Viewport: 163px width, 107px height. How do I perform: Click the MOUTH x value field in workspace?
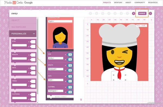70,65
